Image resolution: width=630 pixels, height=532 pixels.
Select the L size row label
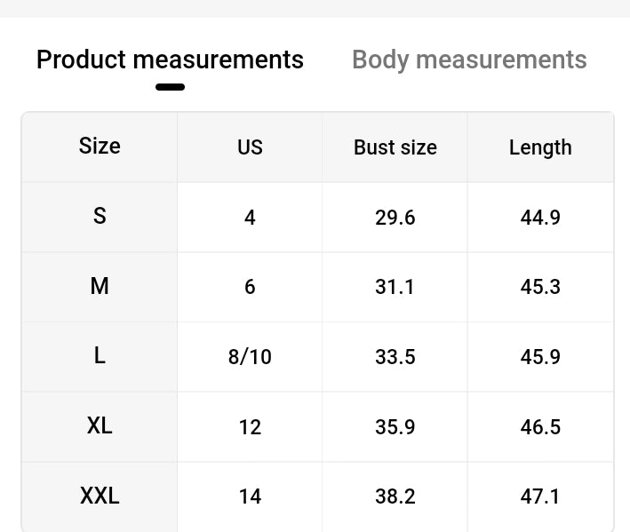point(100,356)
